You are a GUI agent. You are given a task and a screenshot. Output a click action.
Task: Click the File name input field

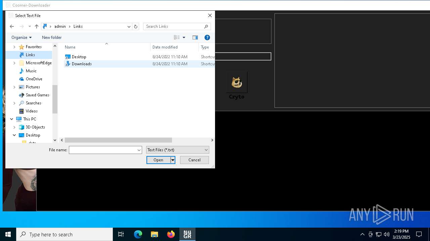tap(103, 150)
